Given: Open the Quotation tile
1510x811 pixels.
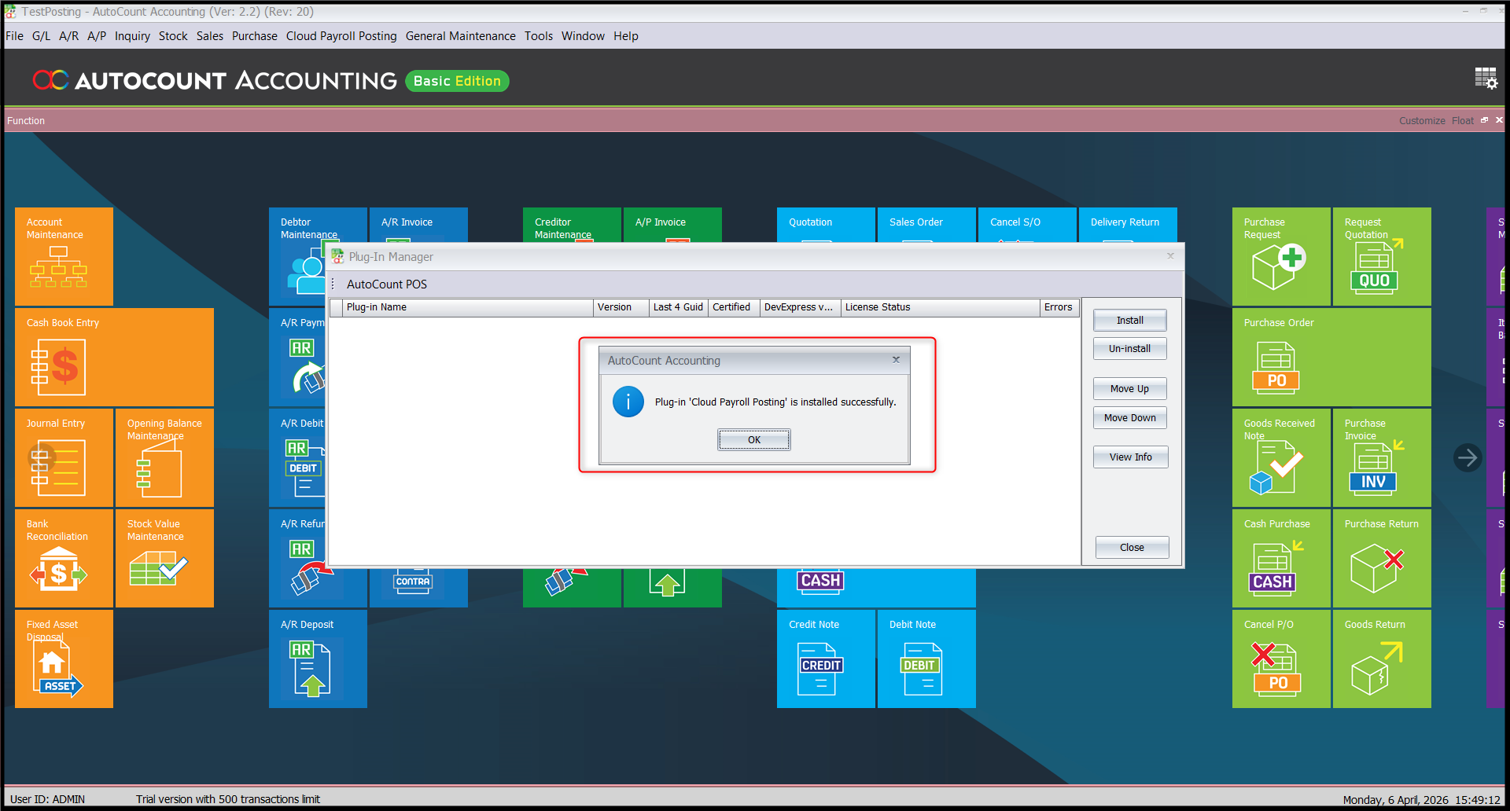Looking at the screenshot, I should click(x=826, y=224).
